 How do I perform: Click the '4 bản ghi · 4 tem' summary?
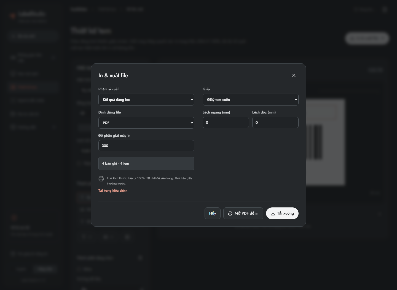pyautogui.click(x=146, y=164)
